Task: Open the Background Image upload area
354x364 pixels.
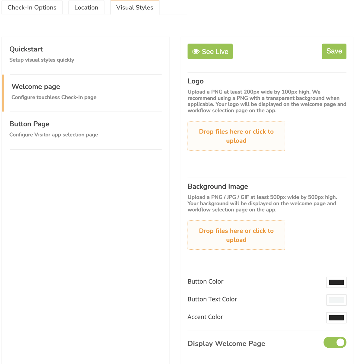Action: [236, 235]
